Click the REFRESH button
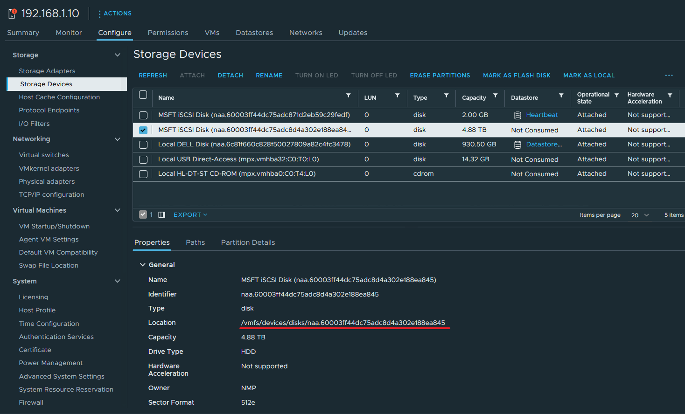 pyautogui.click(x=153, y=75)
